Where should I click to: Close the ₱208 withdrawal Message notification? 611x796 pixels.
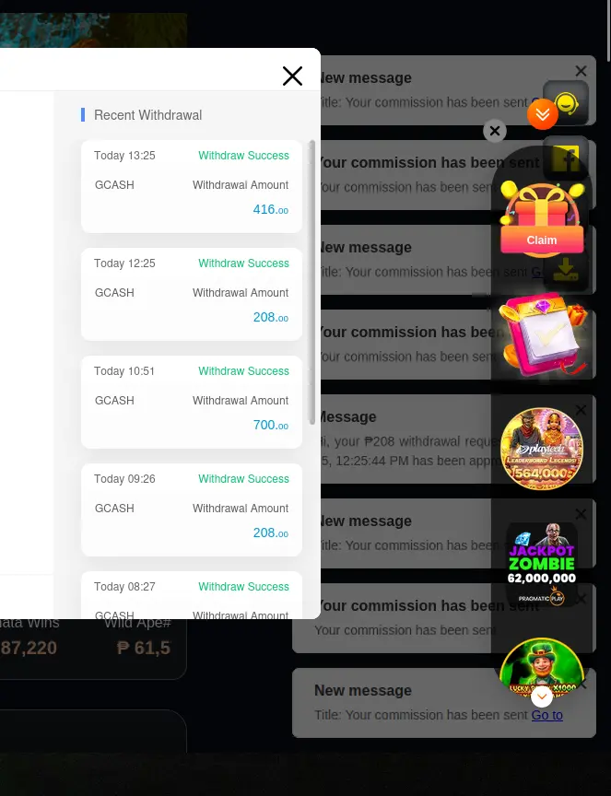pos(581,410)
